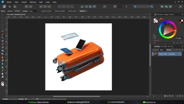Select the Selection Brush tool
Screen dimensions: 184x104
tap(3, 34)
